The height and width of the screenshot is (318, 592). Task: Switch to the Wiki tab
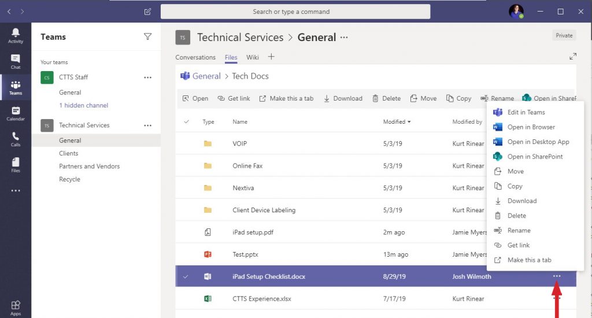pos(253,57)
